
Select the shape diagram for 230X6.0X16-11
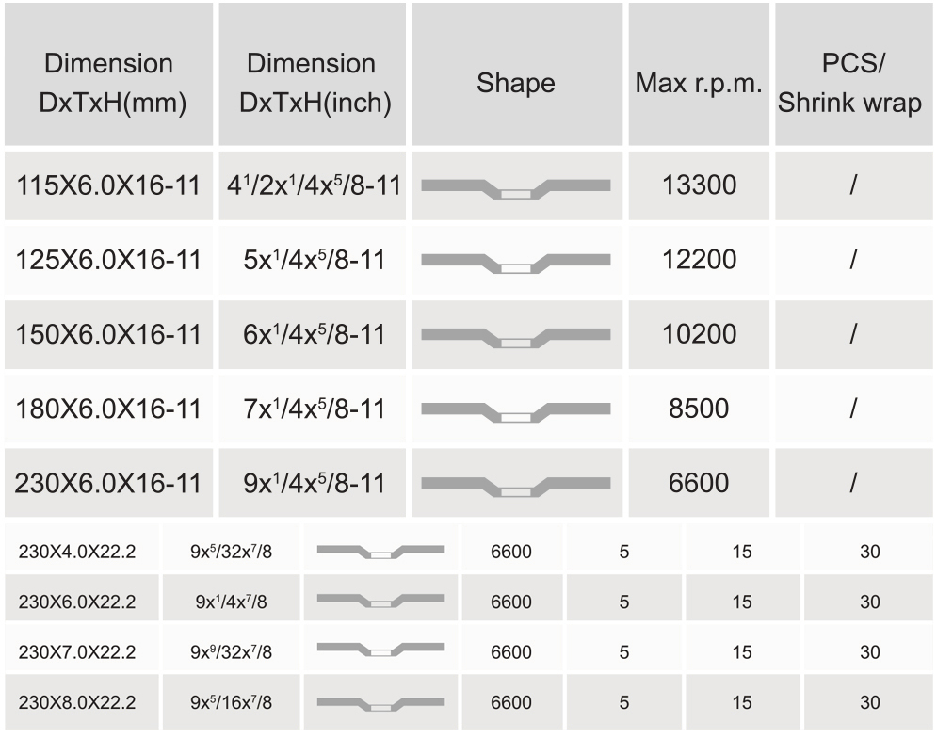pyautogui.click(x=516, y=484)
